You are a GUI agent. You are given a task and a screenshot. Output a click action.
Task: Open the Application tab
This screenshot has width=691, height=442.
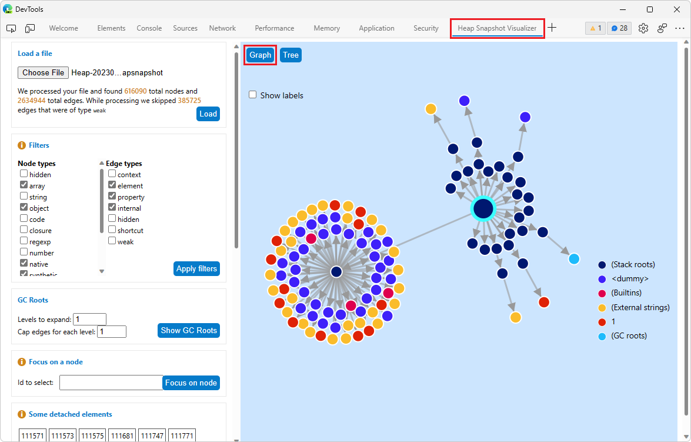click(x=376, y=28)
